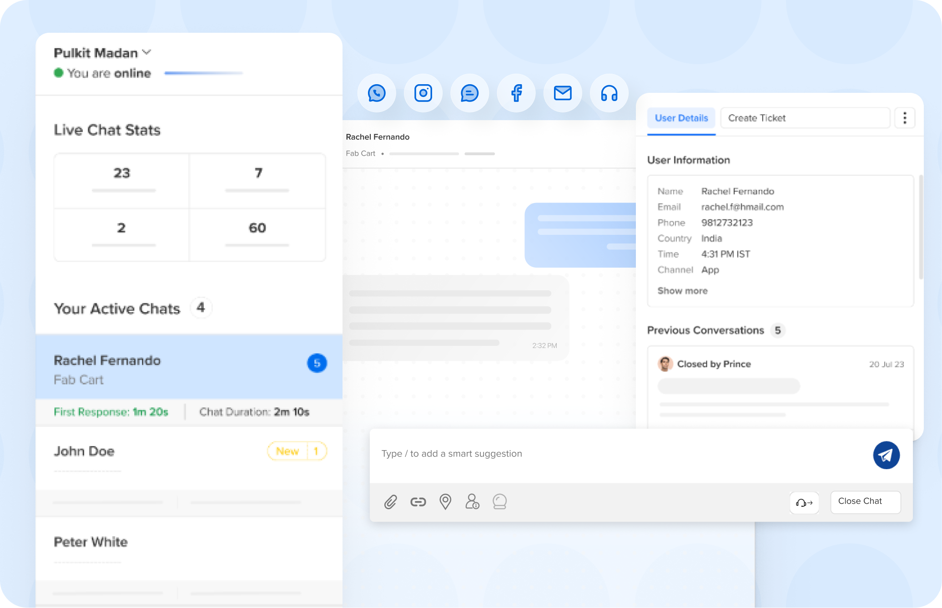Open the Create Ticket tab
This screenshot has height=608, width=942.
tap(805, 118)
